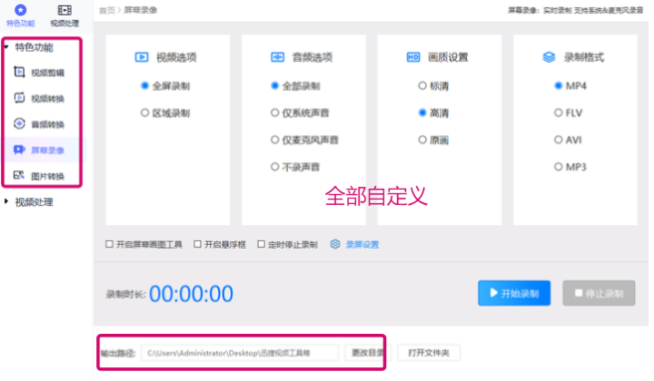Open the 录屏设置 link
Screen dimensions: 654x381
(362, 244)
